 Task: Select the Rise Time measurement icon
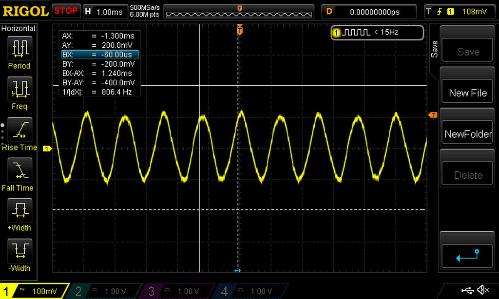point(19,130)
